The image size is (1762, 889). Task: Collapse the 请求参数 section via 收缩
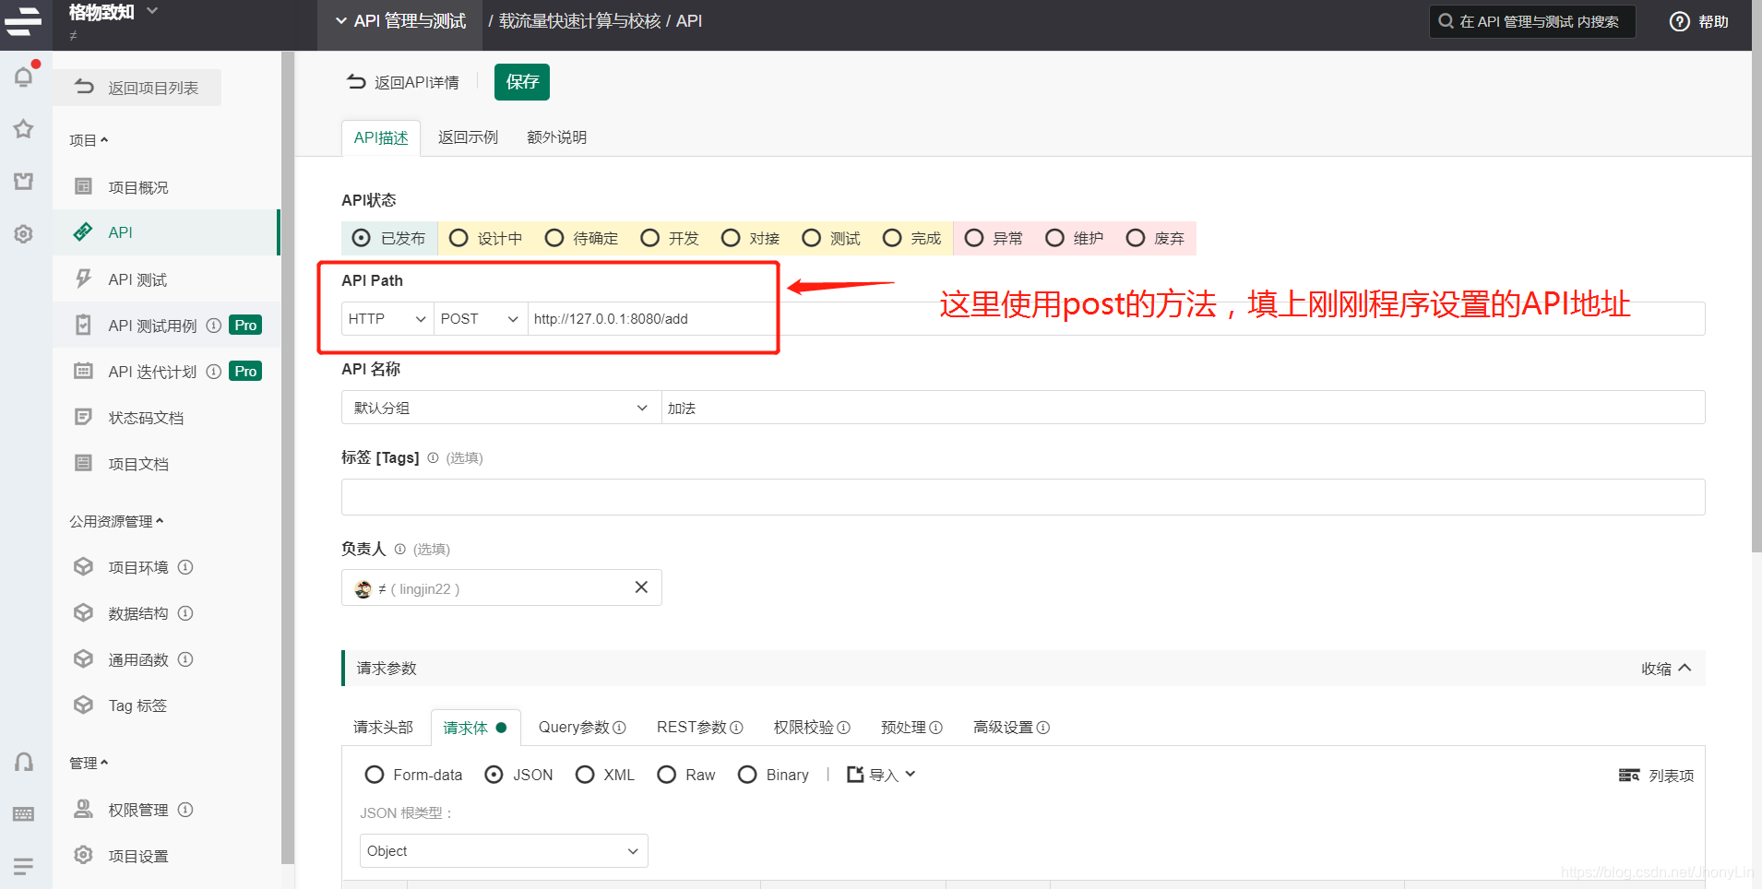pyautogui.click(x=1666, y=669)
